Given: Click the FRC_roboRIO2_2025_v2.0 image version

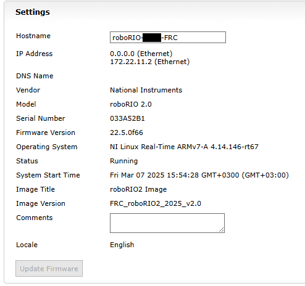Looking at the screenshot, I should [156, 203].
